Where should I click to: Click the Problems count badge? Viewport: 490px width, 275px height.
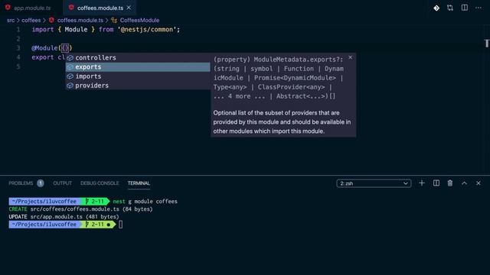41,183
